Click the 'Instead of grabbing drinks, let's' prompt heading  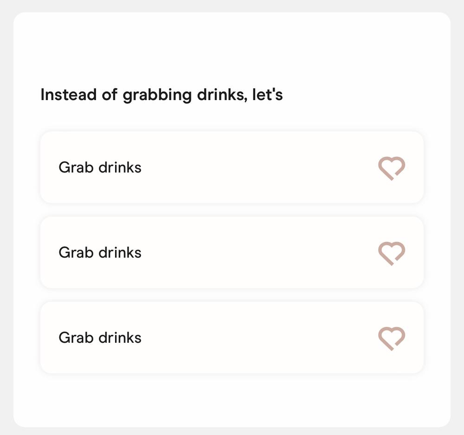161,95
